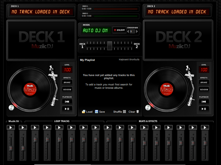The height and width of the screenshot is (165, 221).
Task: Click the second Muziic DJ volume fader
Action: (23, 148)
